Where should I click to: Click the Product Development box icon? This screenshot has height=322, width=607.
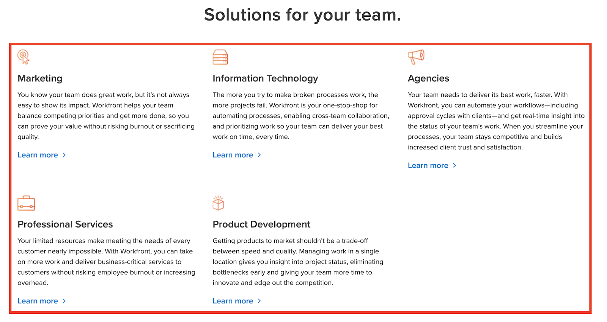218,203
